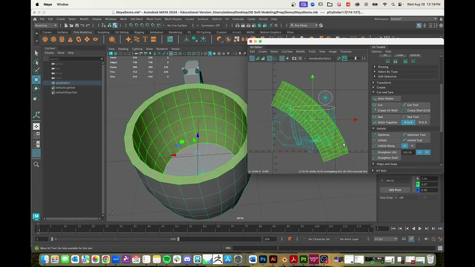The image size is (475, 267).
Task: Open Photoshop from the Dock
Action: (x=263, y=259)
